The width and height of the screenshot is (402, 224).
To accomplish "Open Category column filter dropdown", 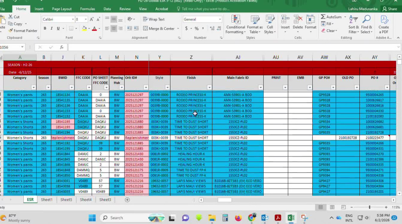I will tap(34, 88).
